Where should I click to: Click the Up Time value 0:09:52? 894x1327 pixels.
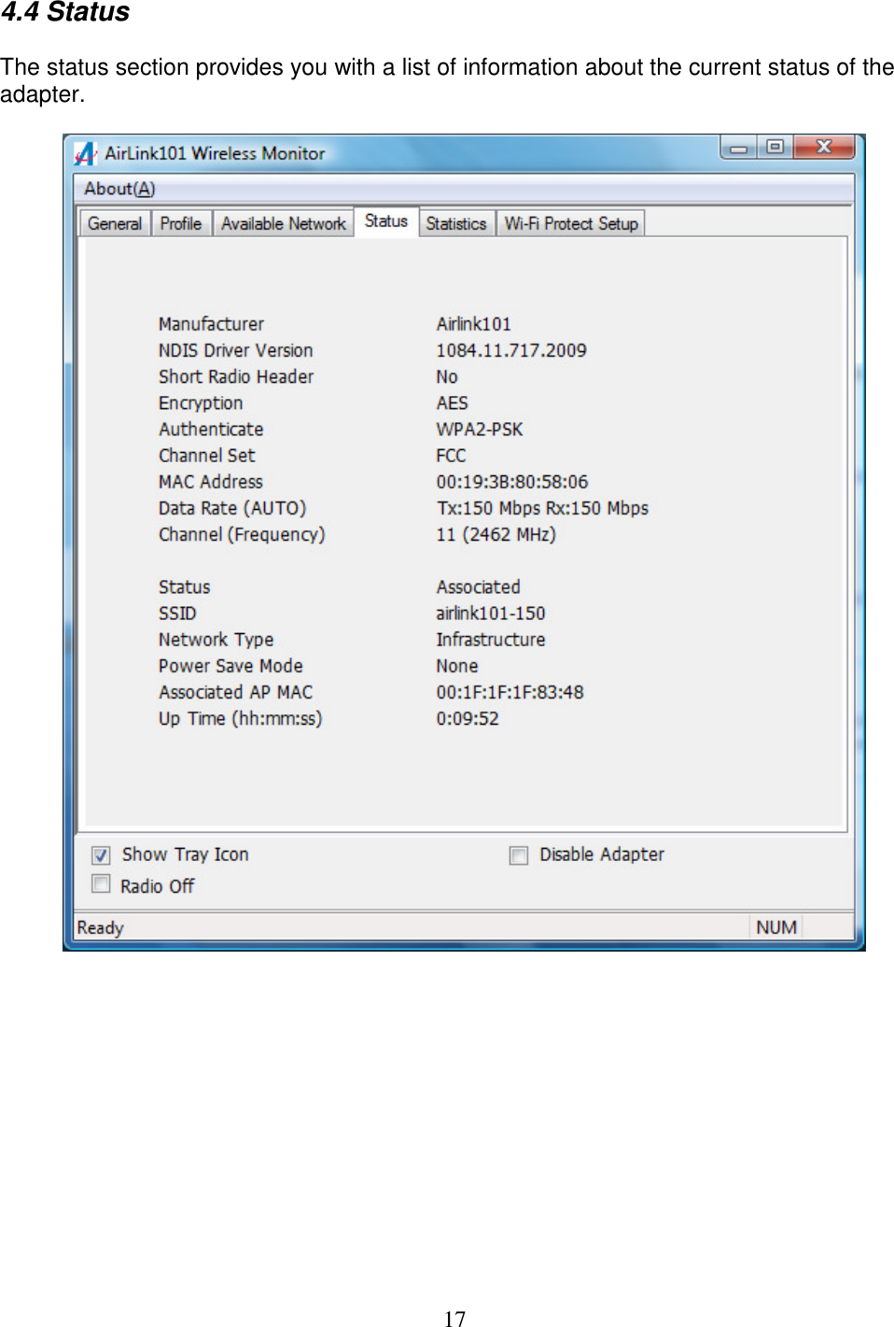coord(468,718)
